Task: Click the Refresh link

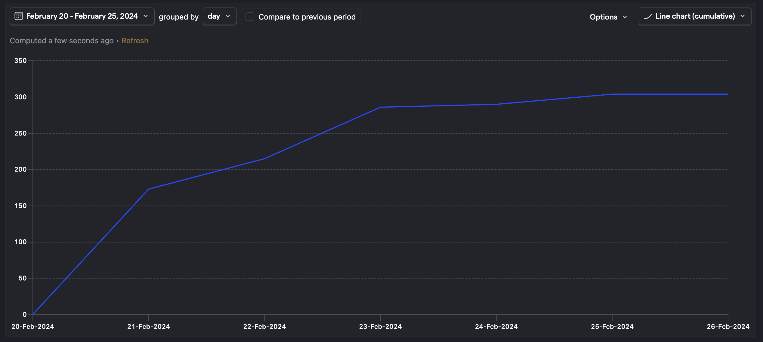Action: [135, 41]
